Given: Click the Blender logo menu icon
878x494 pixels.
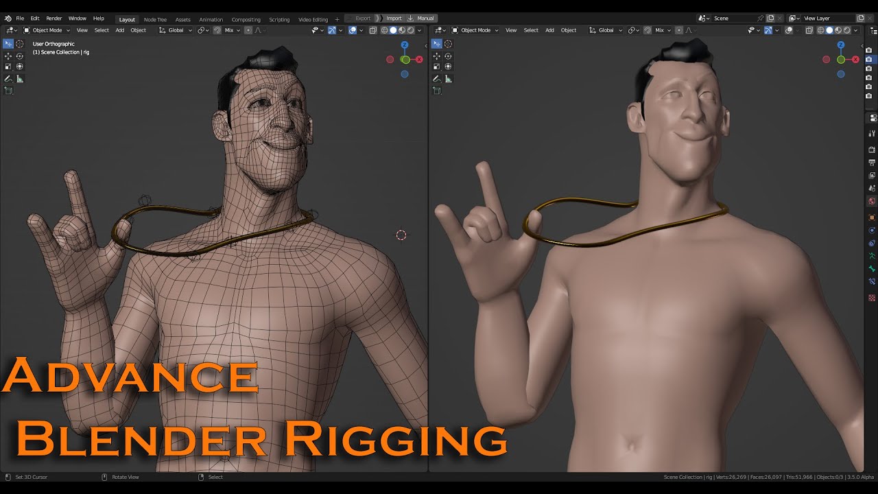Looking at the screenshot, I should tap(8, 19).
